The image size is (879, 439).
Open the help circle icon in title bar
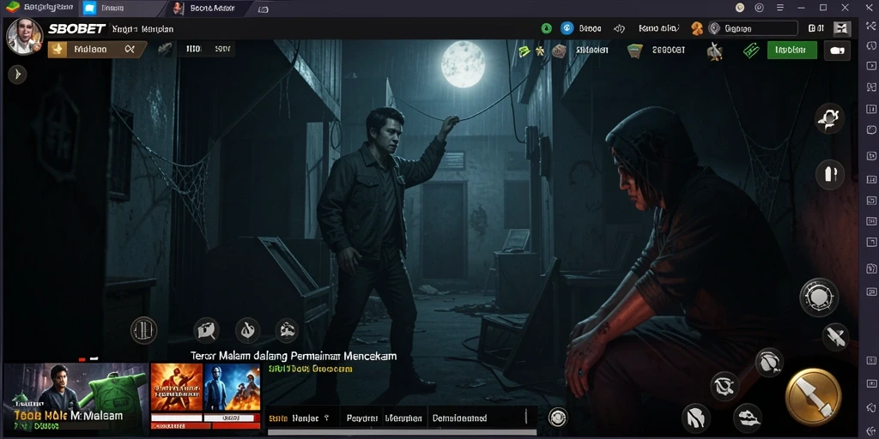pos(760,8)
